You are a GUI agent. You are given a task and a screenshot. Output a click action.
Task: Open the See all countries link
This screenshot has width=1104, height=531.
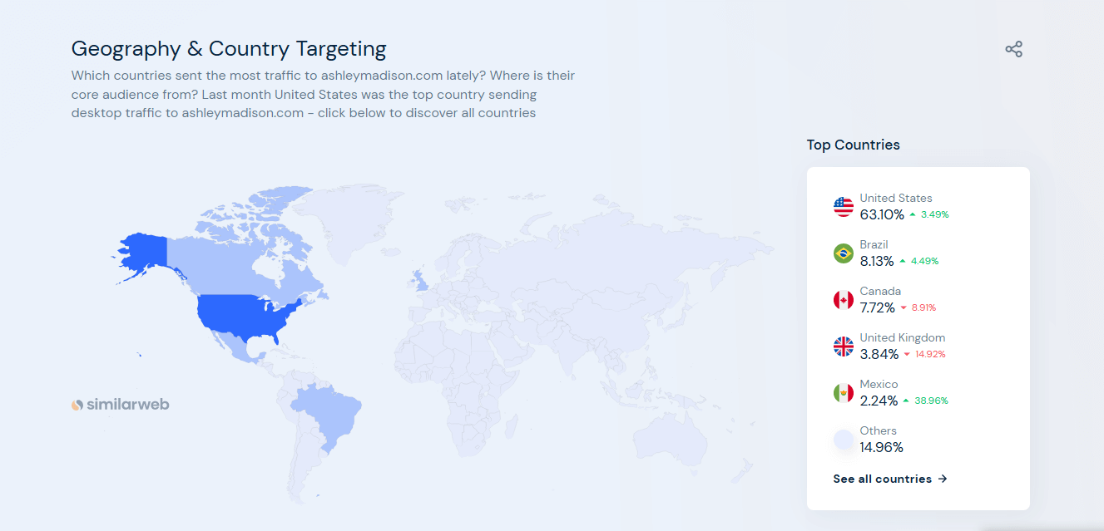pos(890,479)
